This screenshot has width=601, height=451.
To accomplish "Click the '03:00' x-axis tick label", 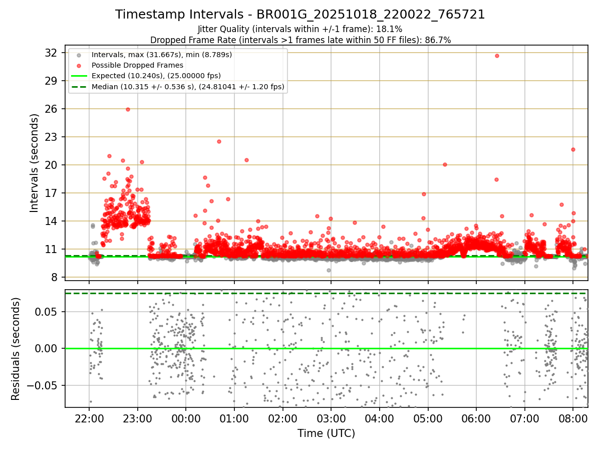I will coord(331,418).
